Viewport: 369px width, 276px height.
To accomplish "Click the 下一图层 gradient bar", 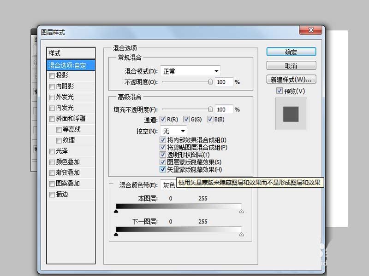I will coord(179,229).
